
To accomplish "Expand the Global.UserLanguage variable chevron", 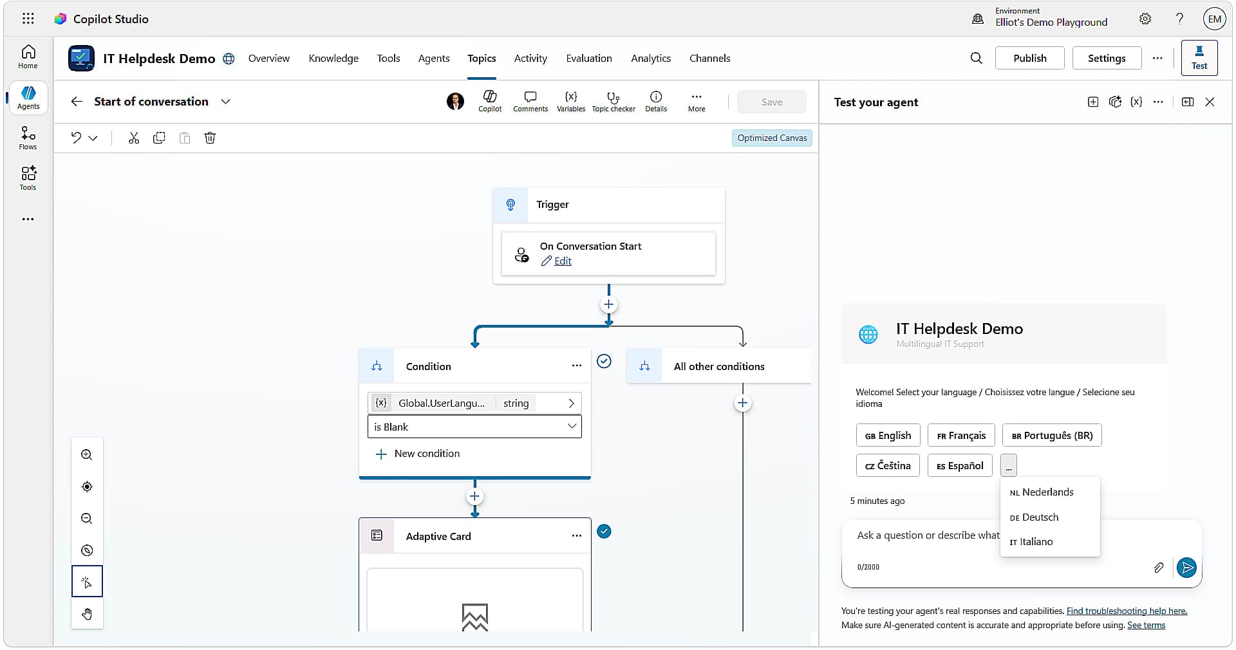I will coord(571,404).
